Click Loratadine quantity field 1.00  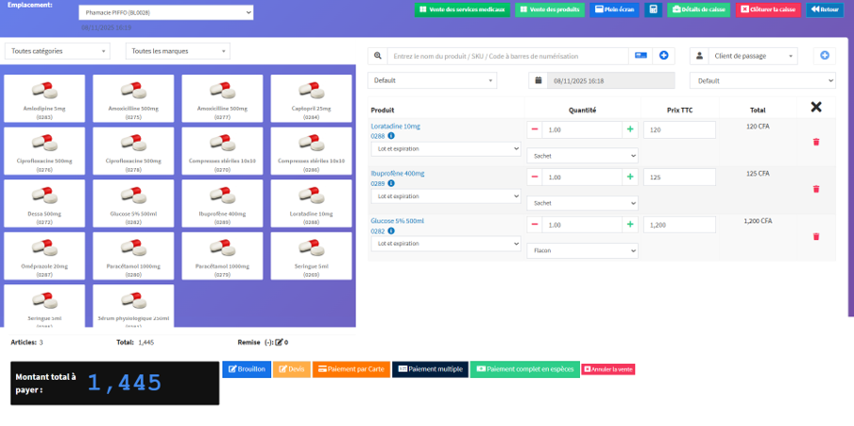pos(582,129)
